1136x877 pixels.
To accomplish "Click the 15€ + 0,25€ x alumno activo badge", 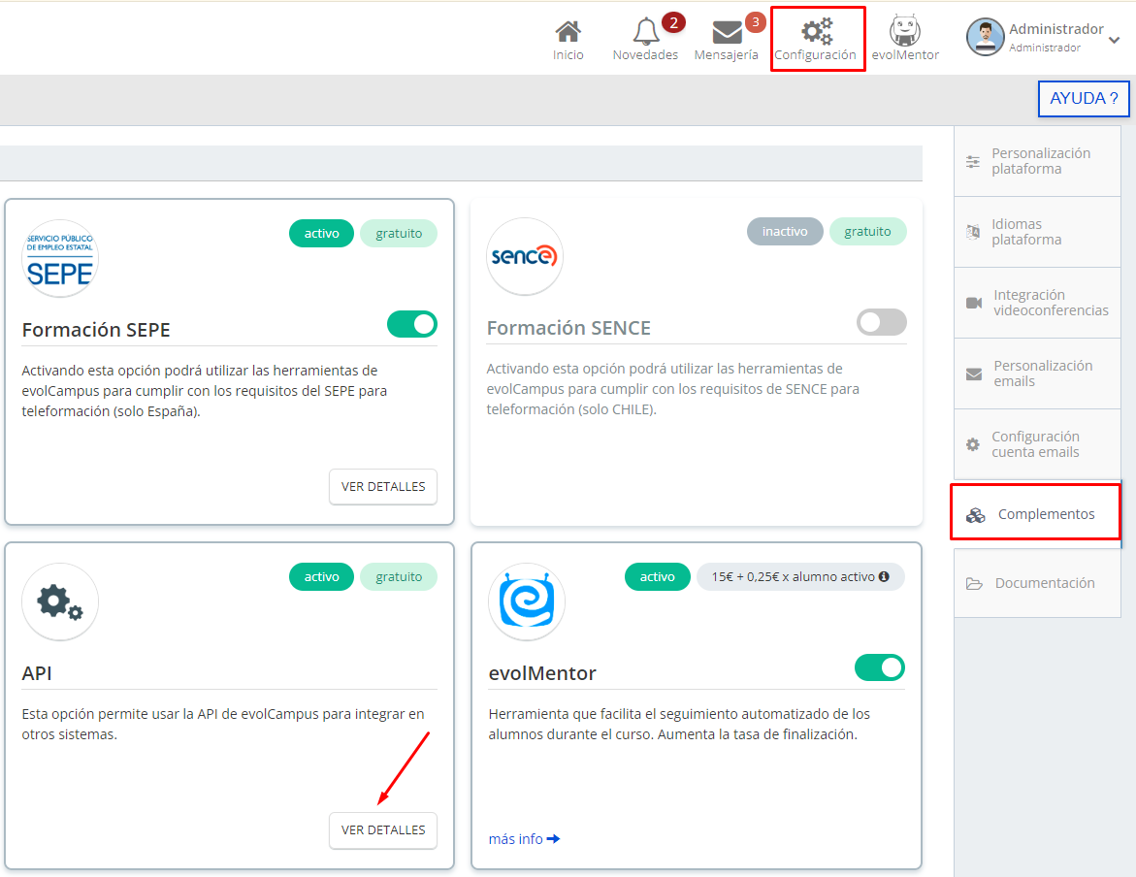I will pos(800,577).
